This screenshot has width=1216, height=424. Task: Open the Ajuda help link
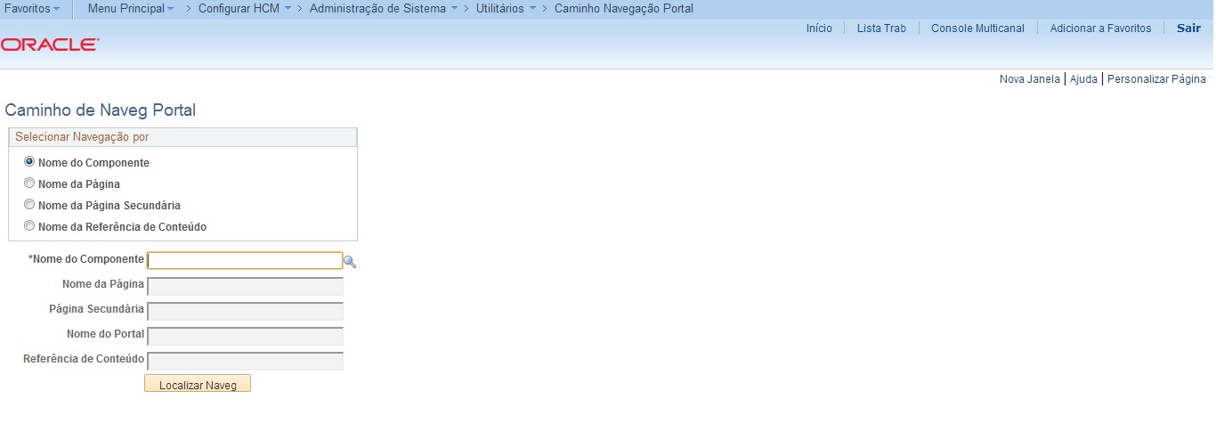1083,79
